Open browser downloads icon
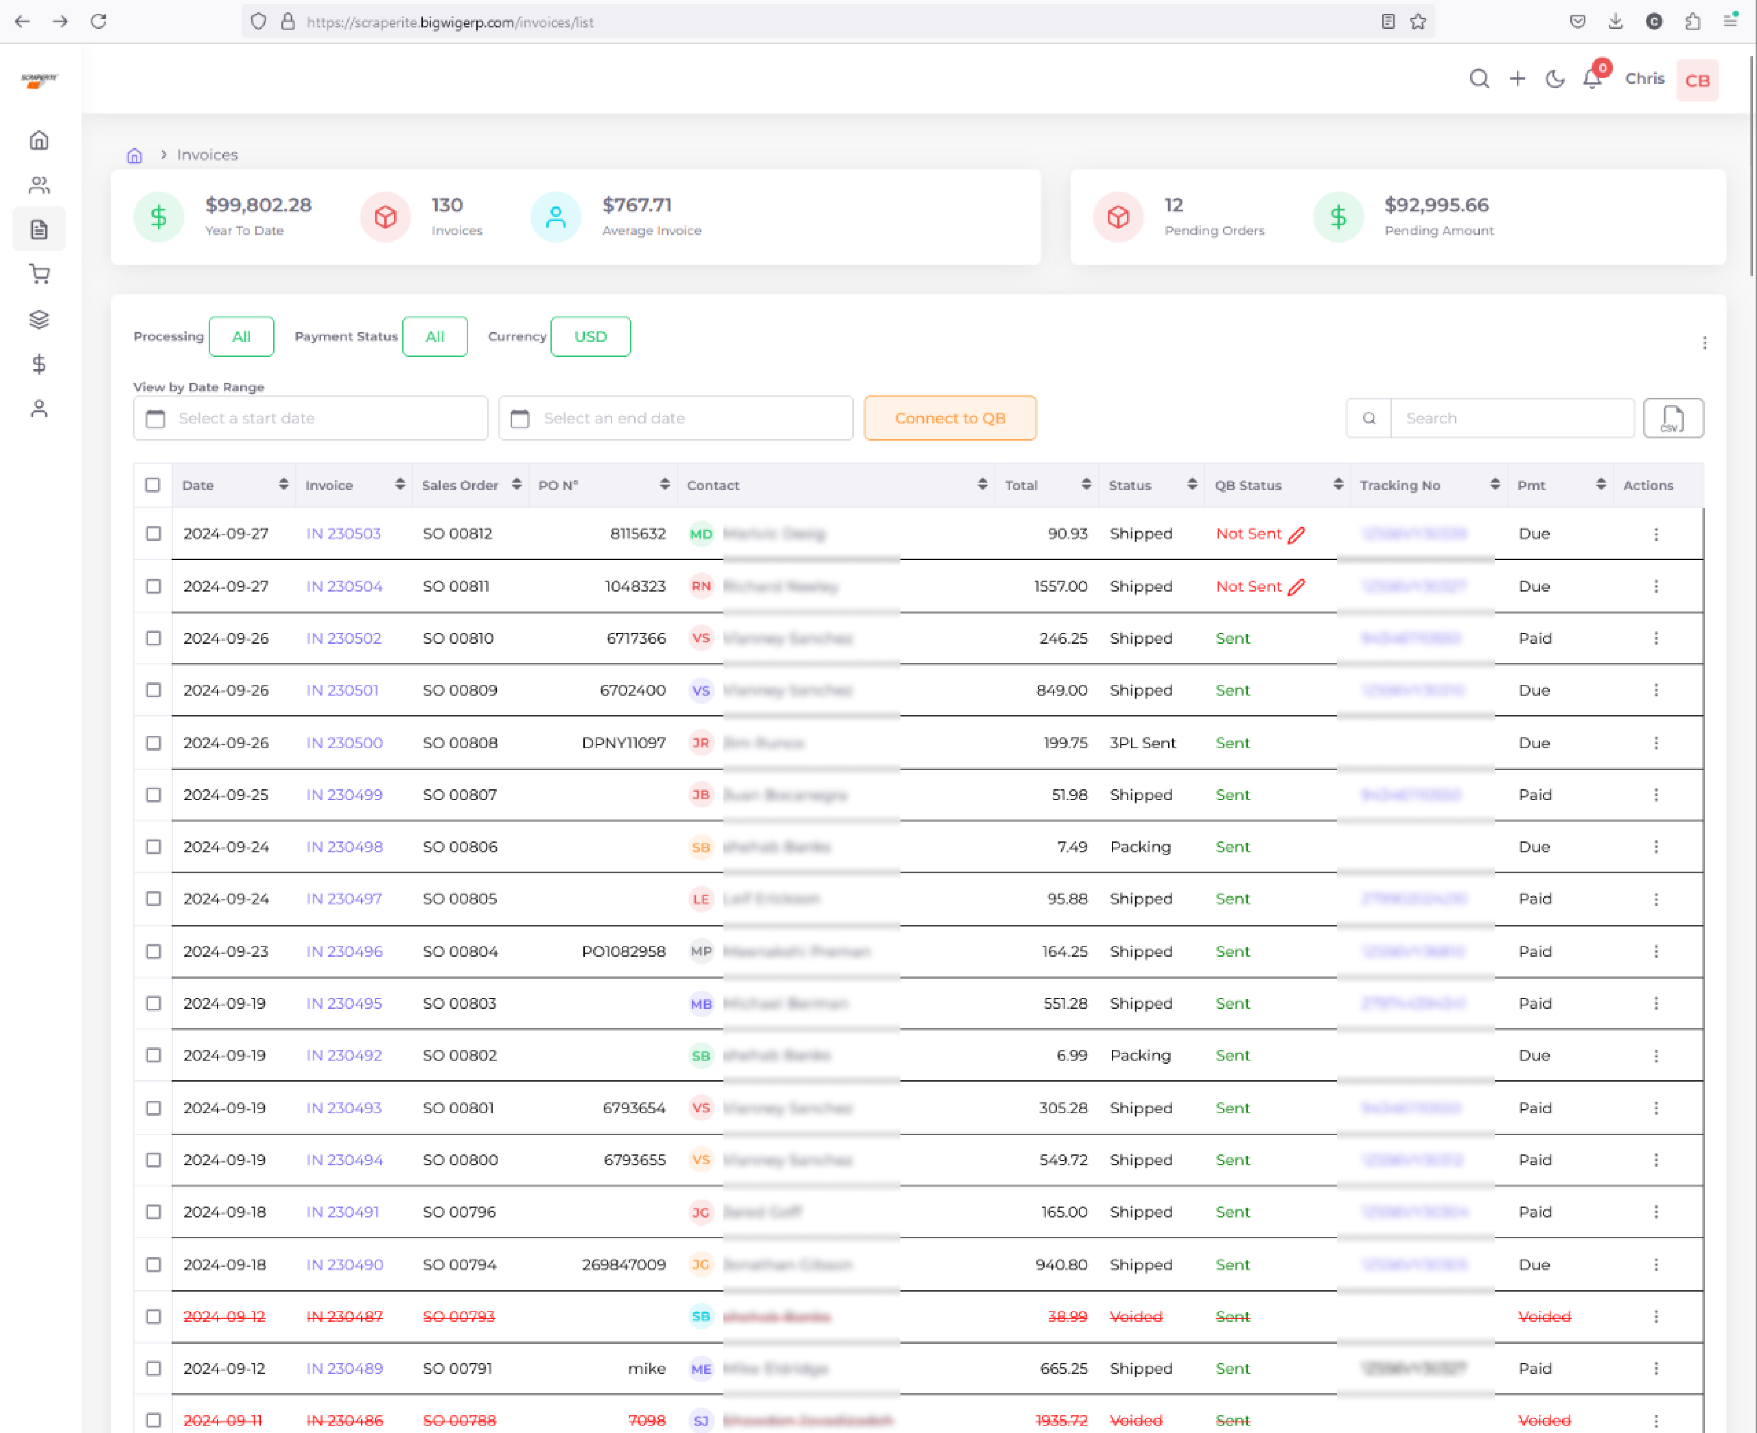Image resolution: width=1757 pixels, height=1433 pixels. 1615,22
